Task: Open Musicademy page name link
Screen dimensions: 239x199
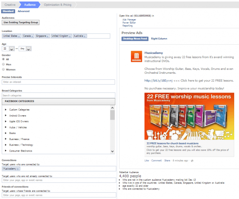Action: 153,53
